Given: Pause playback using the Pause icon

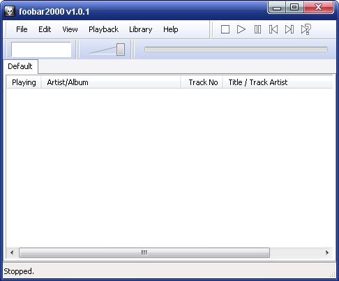Looking at the screenshot, I should tap(257, 29).
